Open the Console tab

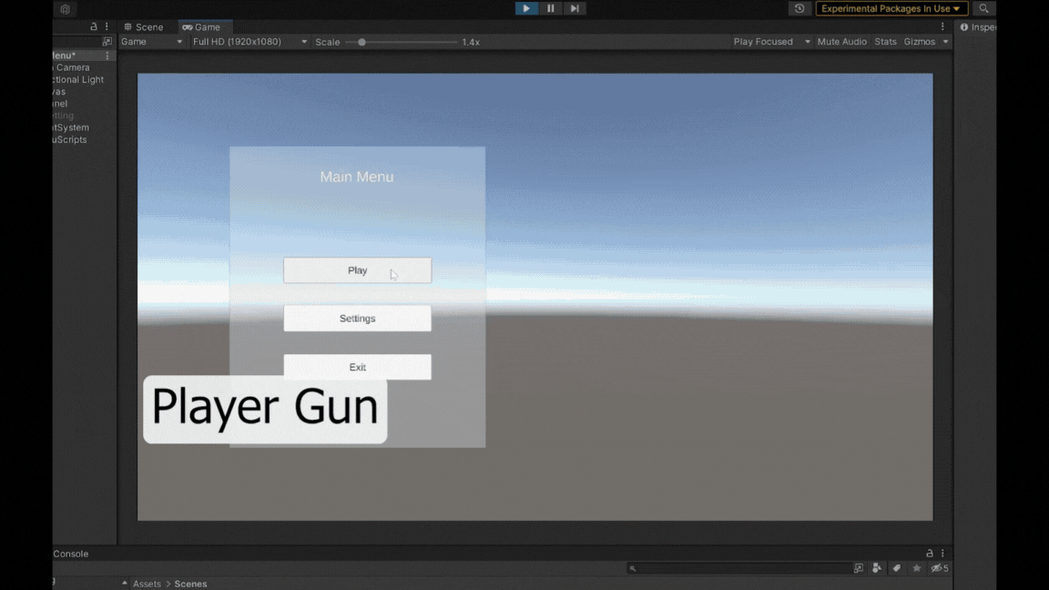click(71, 554)
